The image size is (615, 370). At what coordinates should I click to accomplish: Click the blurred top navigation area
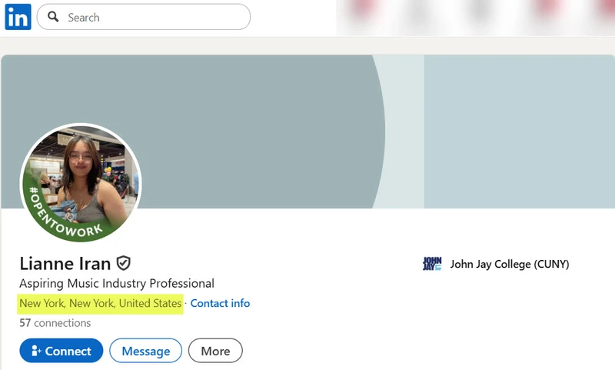(x=475, y=18)
